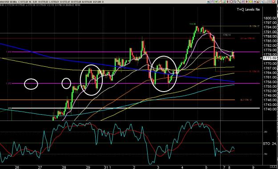Viewport: 278px width, 169px height.
Task: Click date label 29 on time axis
Action: click(x=88, y=167)
